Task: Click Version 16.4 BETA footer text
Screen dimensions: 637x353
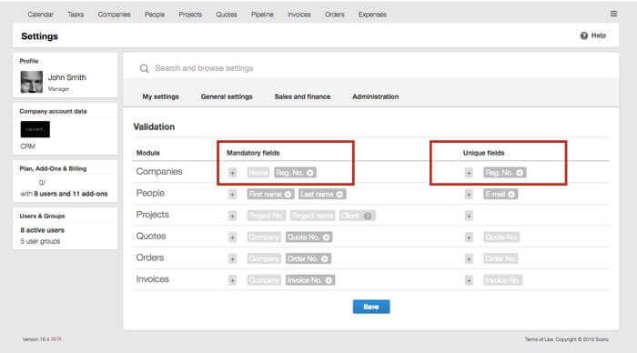Action: [42, 339]
